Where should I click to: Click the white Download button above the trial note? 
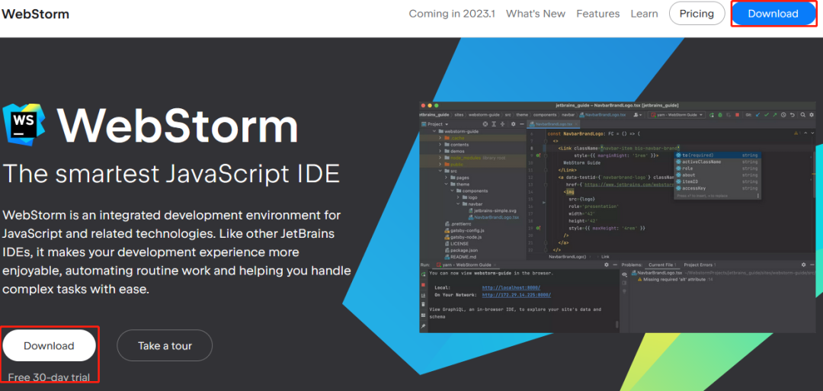(x=49, y=346)
